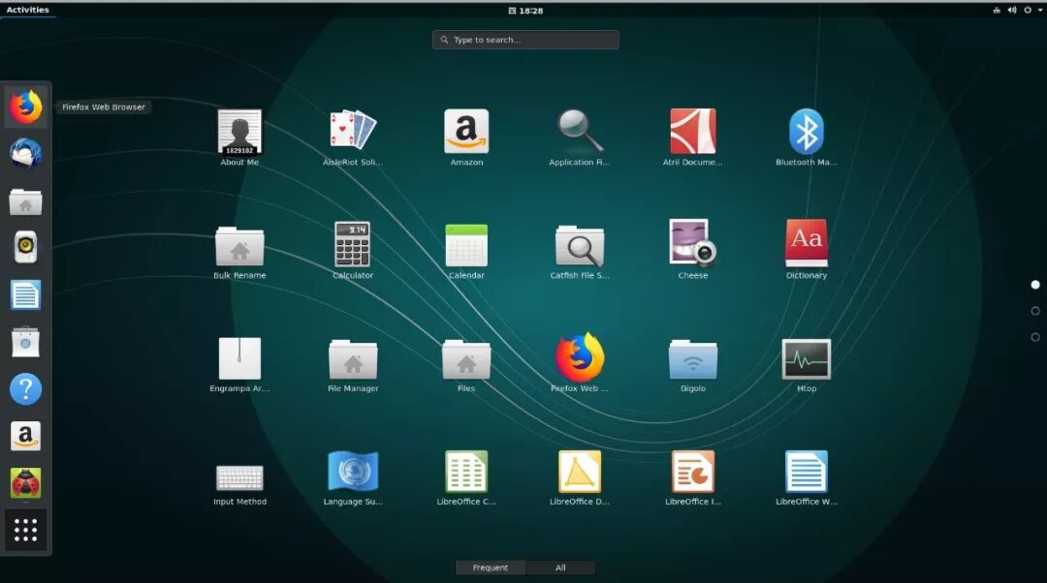The height and width of the screenshot is (583, 1047).
Task: Open the Bulk Rename utility
Action: click(x=239, y=247)
